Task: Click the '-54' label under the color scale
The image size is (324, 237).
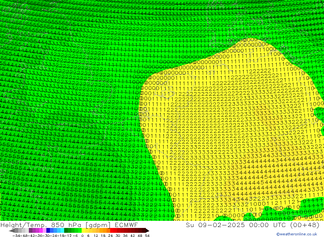Action: coord(16,236)
